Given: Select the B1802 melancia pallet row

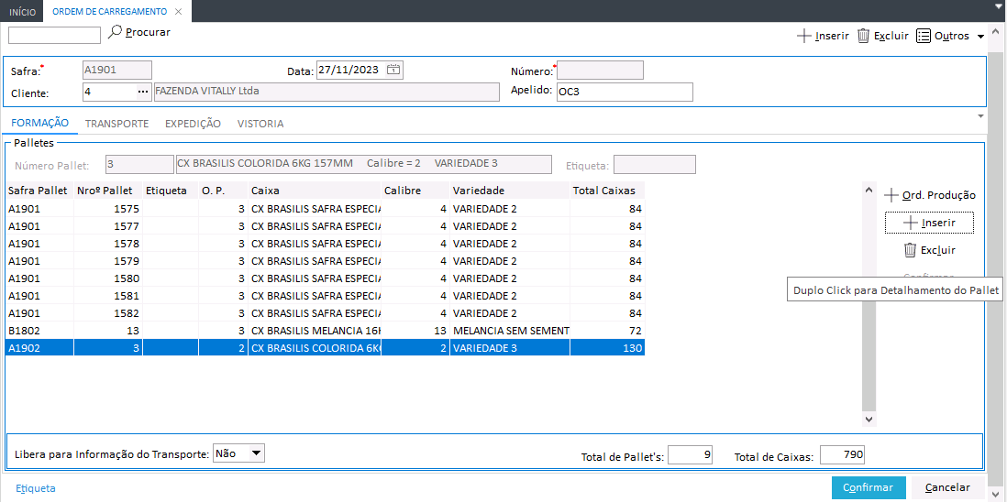Looking at the screenshot, I should click(x=325, y=330).
